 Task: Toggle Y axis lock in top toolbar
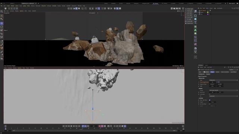click(12, 9)
